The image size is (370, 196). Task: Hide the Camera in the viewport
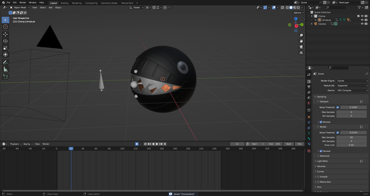tap(362, 24)
